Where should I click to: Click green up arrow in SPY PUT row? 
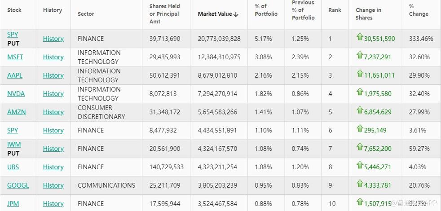pos(359,37)
